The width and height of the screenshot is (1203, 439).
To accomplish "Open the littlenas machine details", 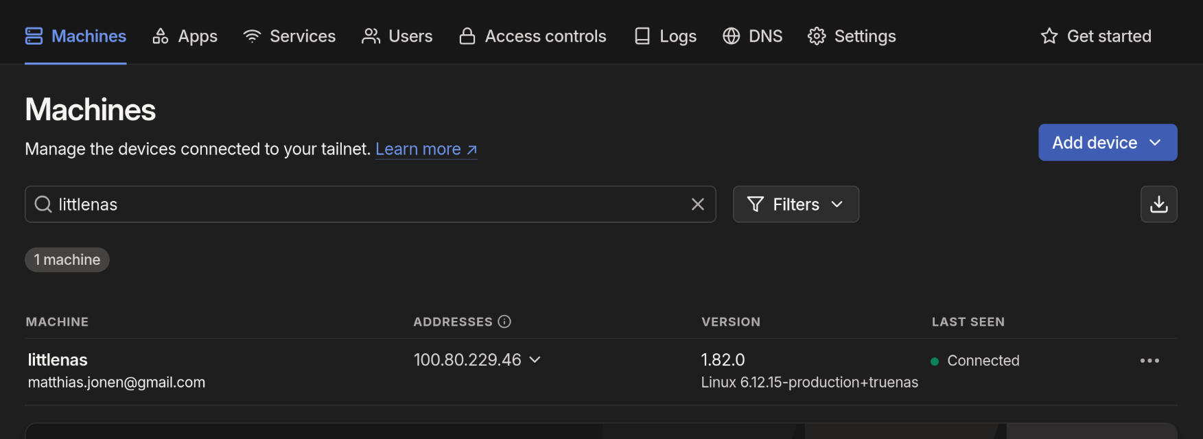I will pyautogui.click(x=58, y=360).
